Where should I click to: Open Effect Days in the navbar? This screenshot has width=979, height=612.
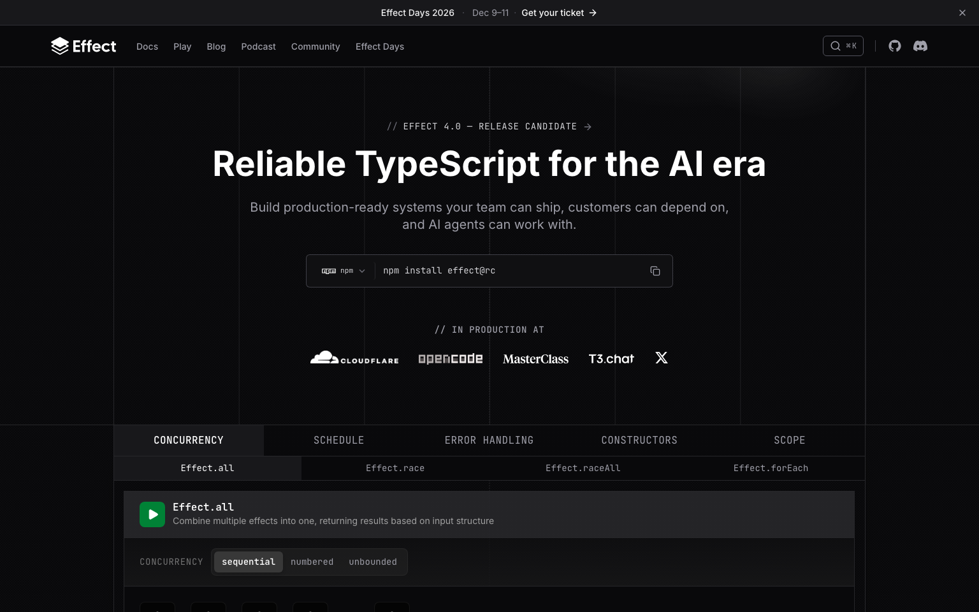[x=380, y=47]
